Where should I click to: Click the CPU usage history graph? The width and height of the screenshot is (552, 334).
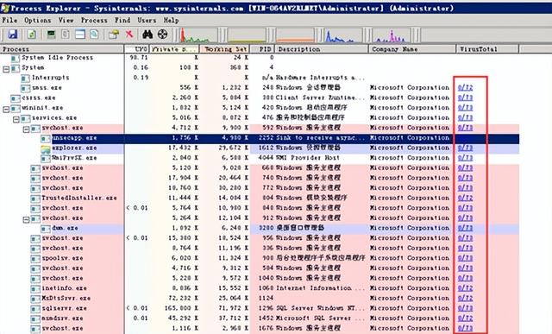199,35
